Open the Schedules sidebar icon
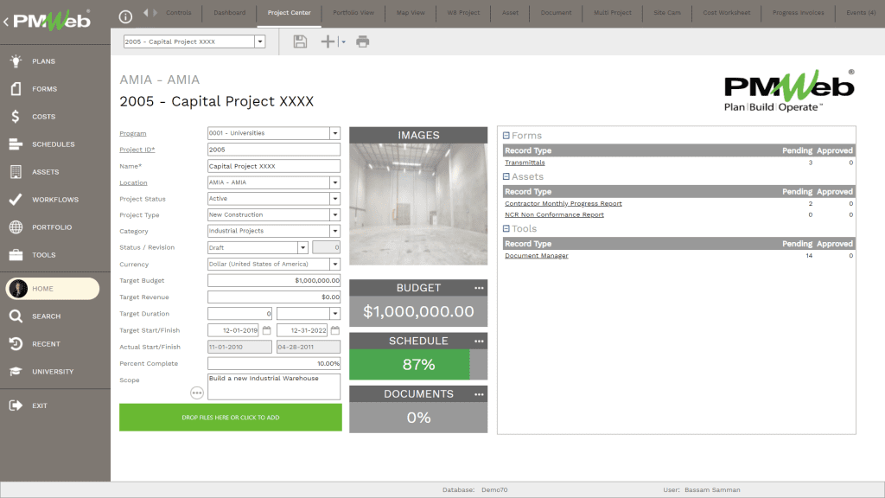 coord(16,144)
